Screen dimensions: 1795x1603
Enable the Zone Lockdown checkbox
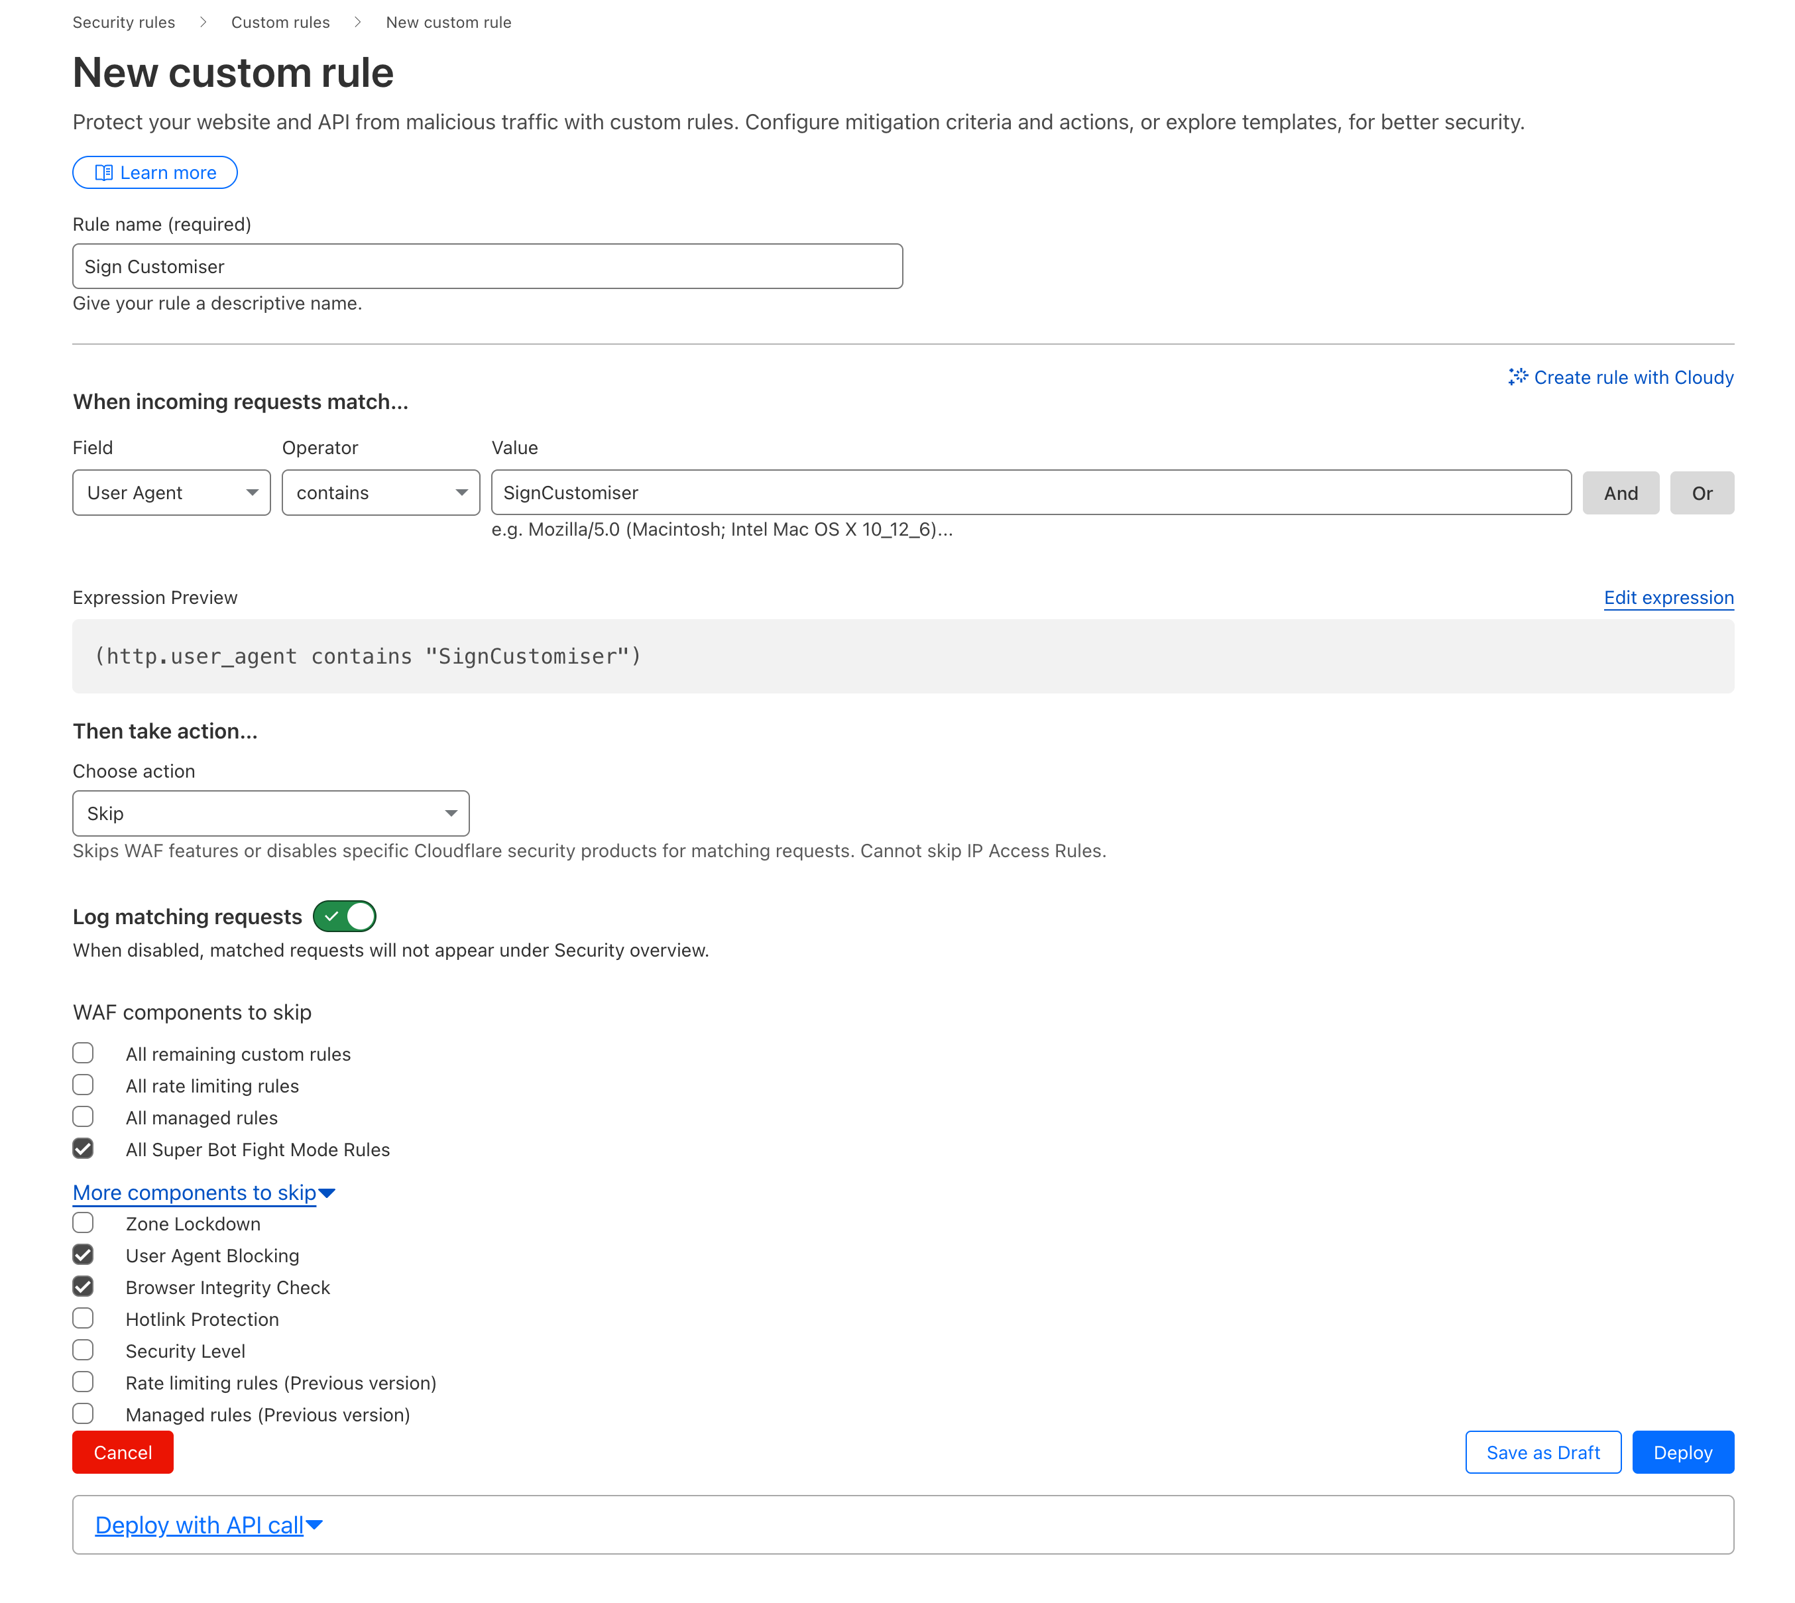pos(83,1222)
